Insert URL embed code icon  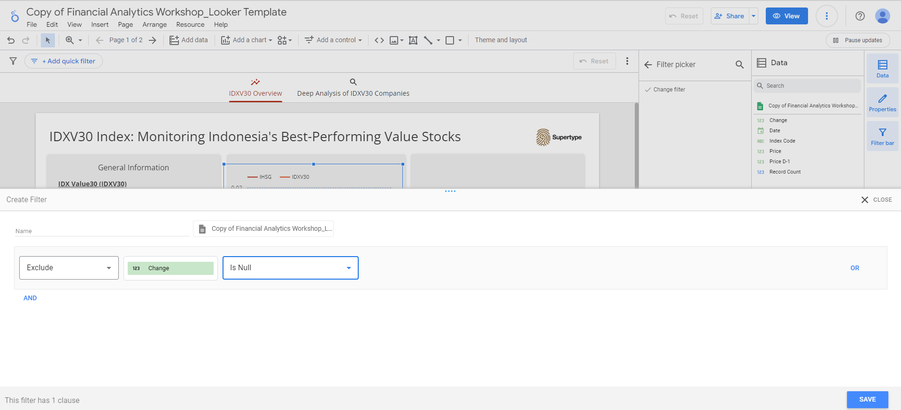379,40
